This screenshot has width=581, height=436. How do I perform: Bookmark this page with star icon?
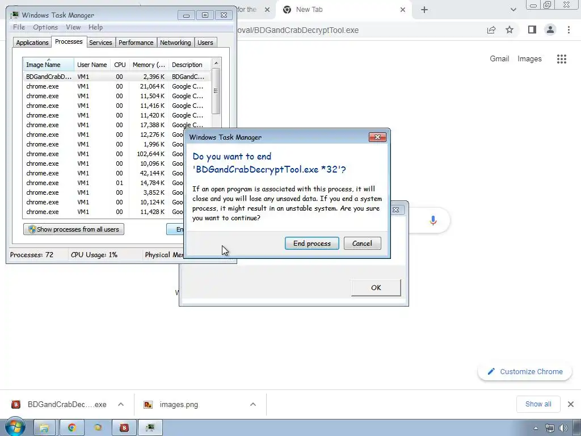pyautogui.click(x=510, y=30)
